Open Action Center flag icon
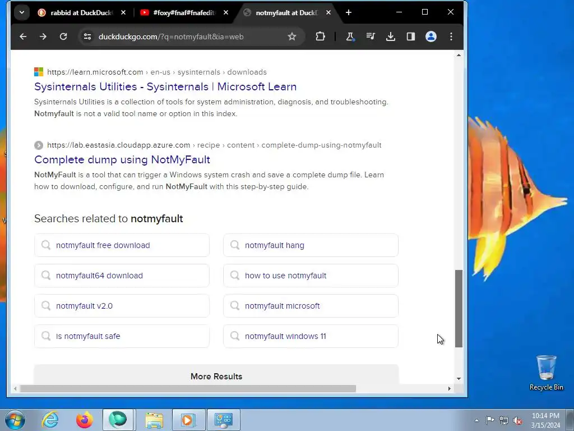This screenshot has width=574, height=431. 490,420
